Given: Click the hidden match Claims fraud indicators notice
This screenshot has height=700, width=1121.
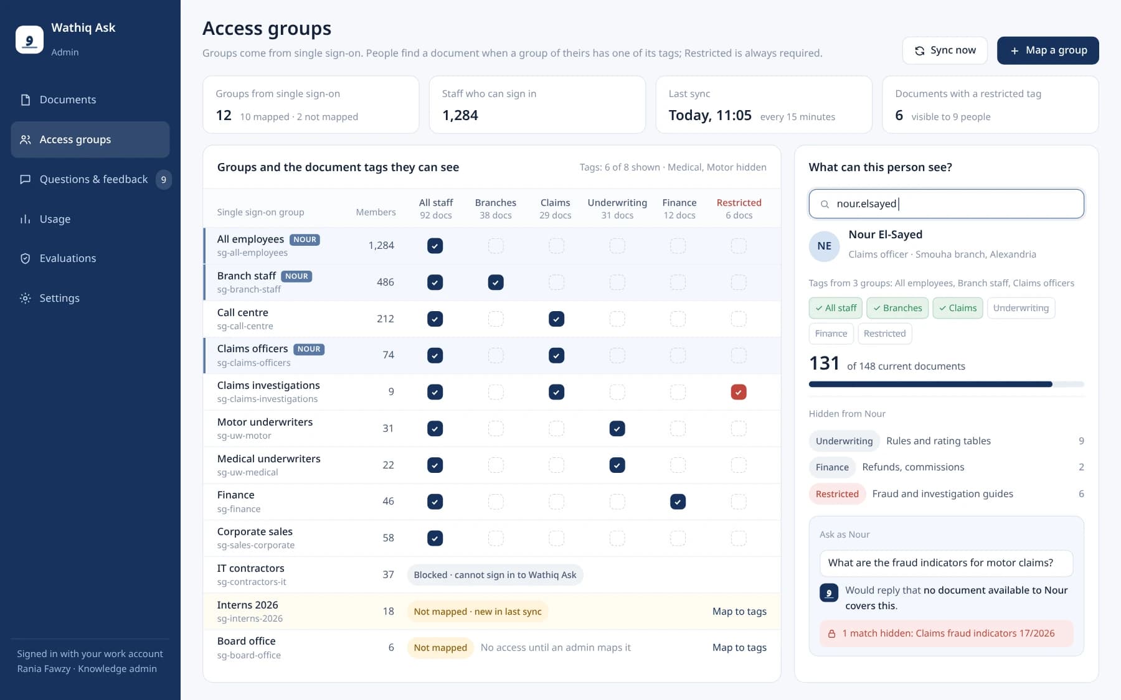Looking at the screenshot, I should [946, 633].
